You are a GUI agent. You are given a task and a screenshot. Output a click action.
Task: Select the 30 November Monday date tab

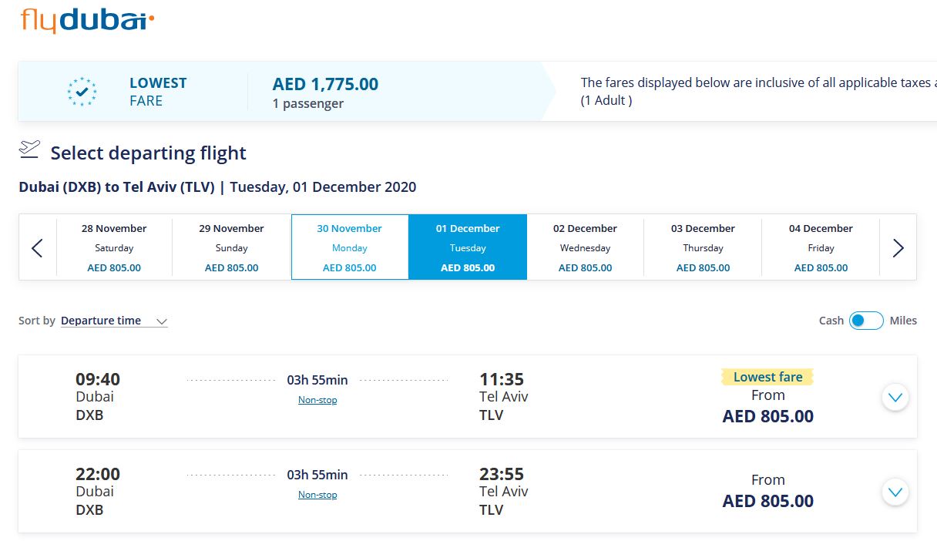[350, 247]
